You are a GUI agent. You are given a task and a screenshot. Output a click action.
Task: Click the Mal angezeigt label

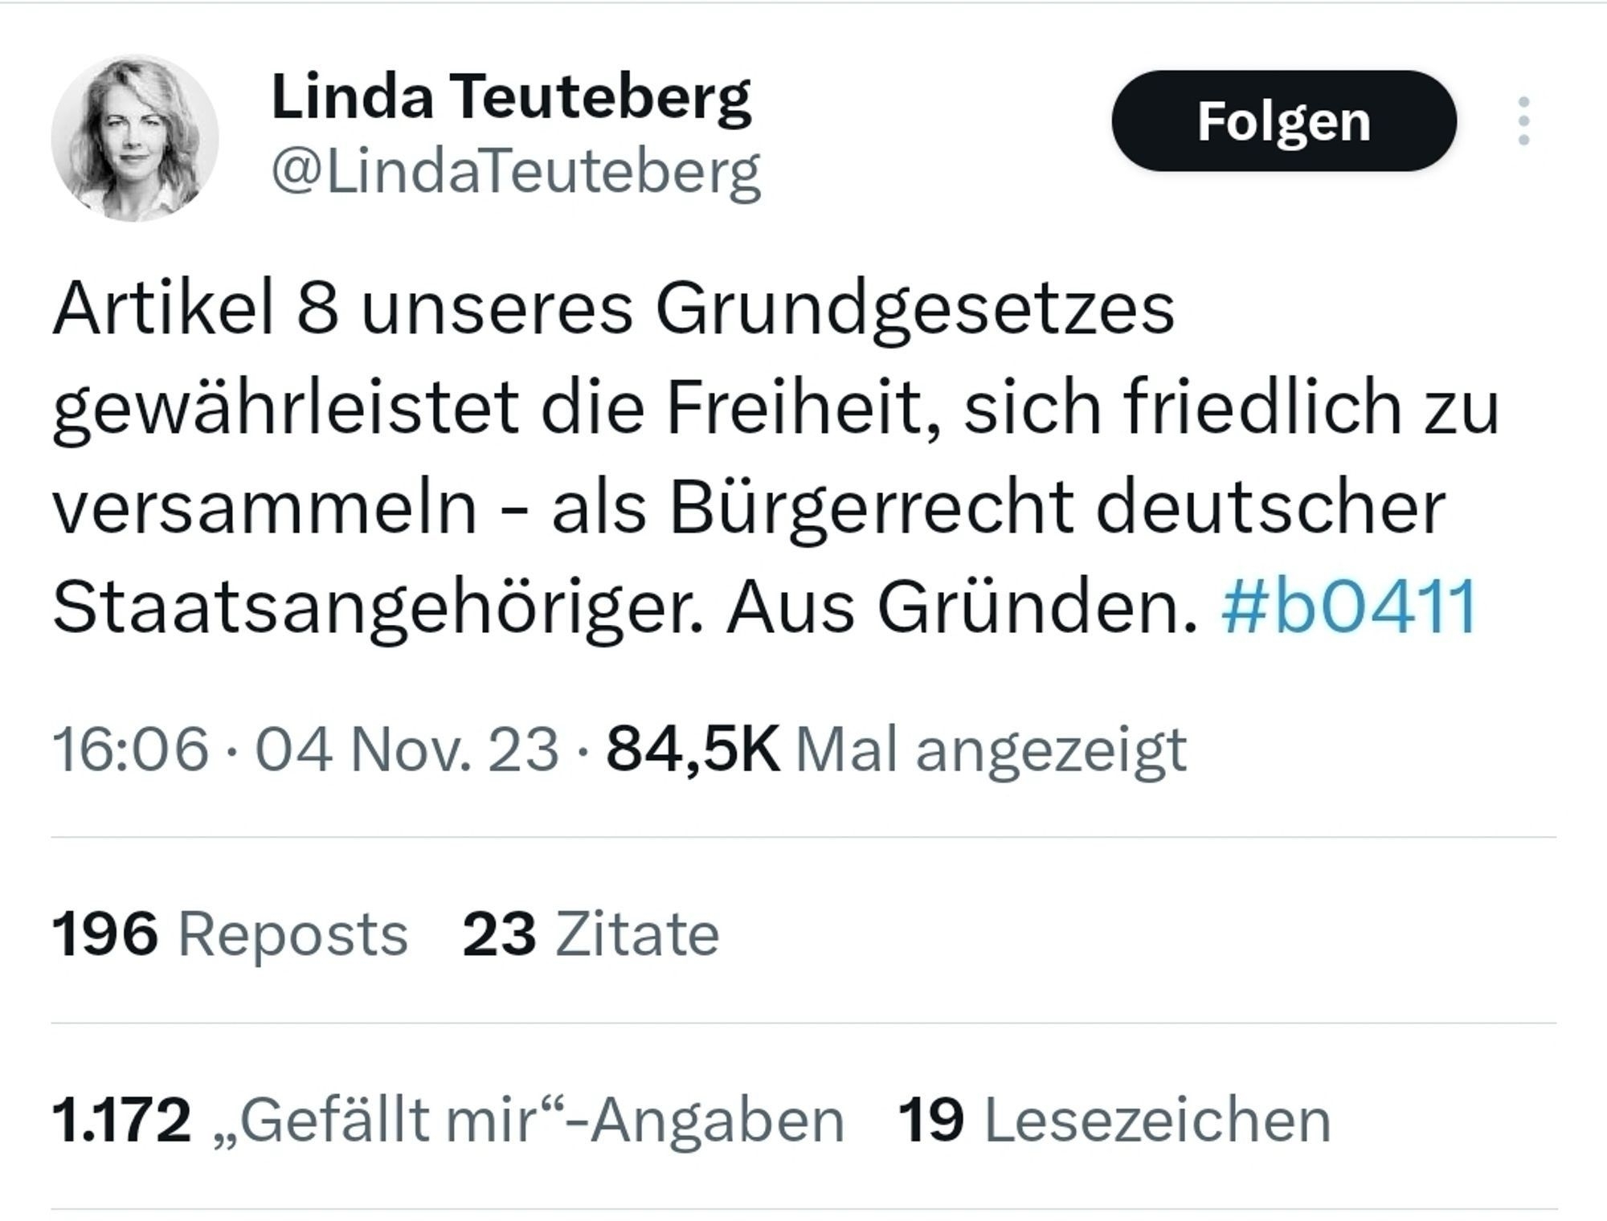tap(990, 750)
